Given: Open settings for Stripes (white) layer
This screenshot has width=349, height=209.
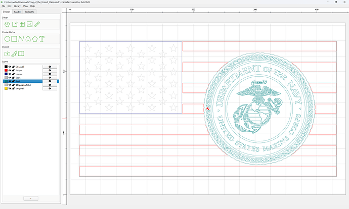Looking at the screenshot, I should [x=50, y=85].
